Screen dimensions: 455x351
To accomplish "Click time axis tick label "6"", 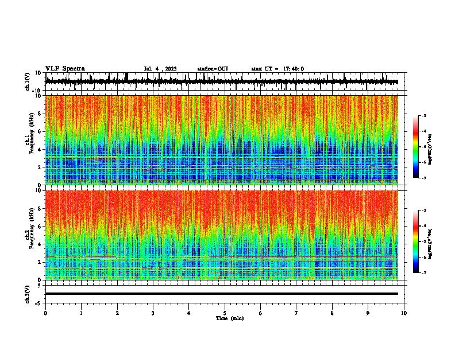I will click(261, 313).
